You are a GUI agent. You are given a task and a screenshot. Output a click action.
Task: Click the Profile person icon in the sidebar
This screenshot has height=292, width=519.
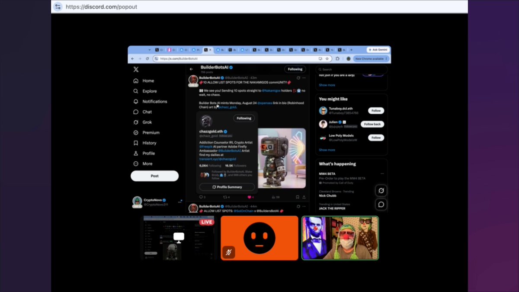pyautogui.click(x=136, y=154)
